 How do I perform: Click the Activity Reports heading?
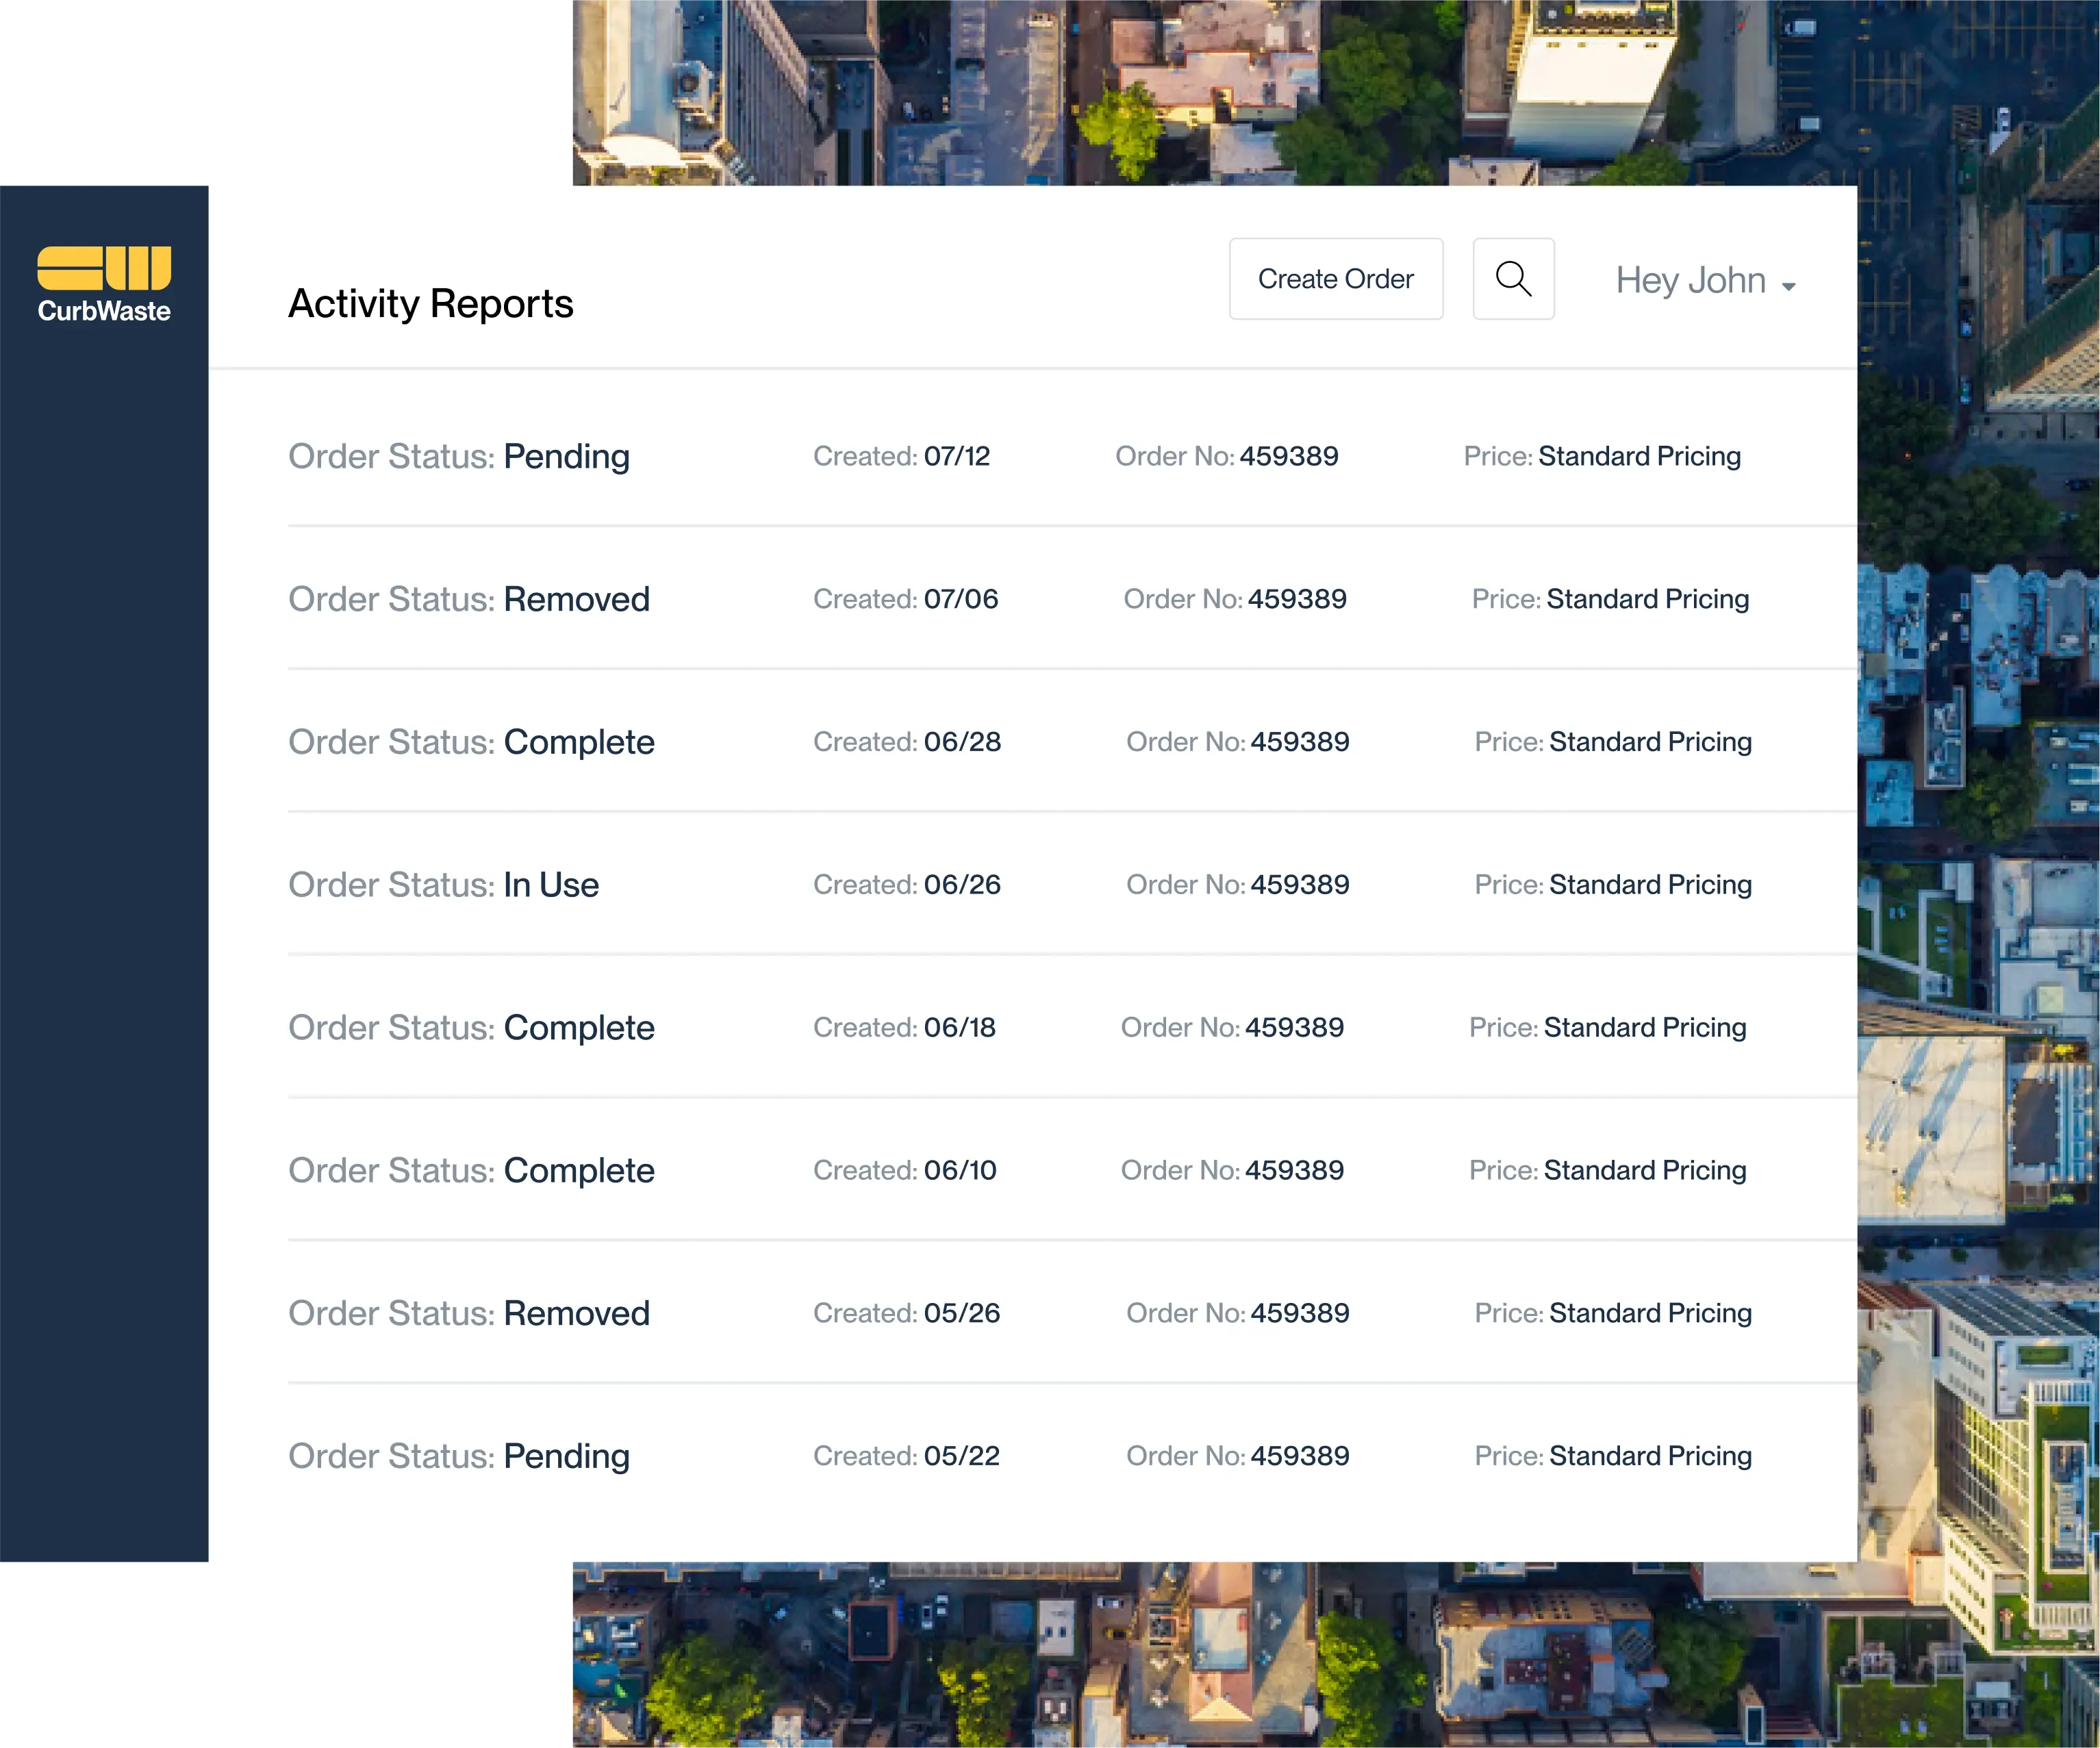click(430, 303)
